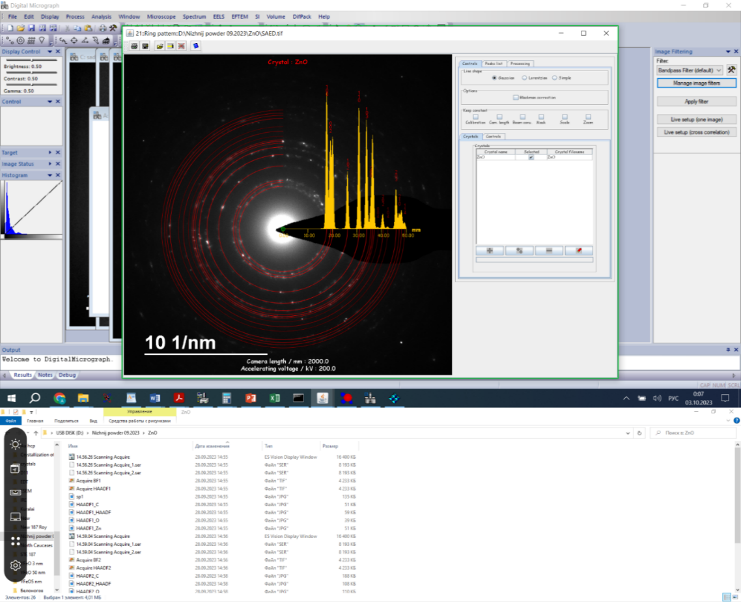
Task: Open the hammer-and-wrench tools icon in main toolbar
Action: [x=113, y=29]
